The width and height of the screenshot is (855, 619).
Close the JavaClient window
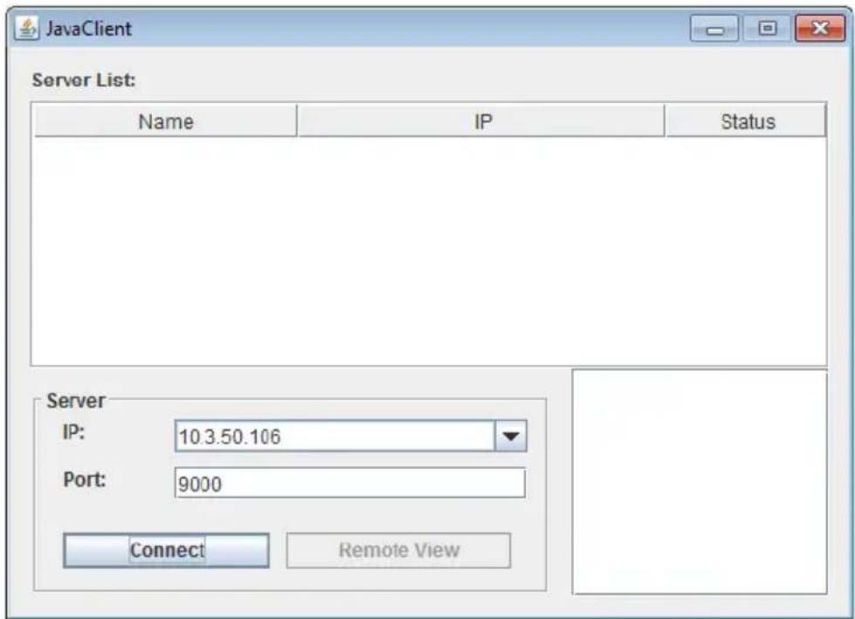coord(820,28)
